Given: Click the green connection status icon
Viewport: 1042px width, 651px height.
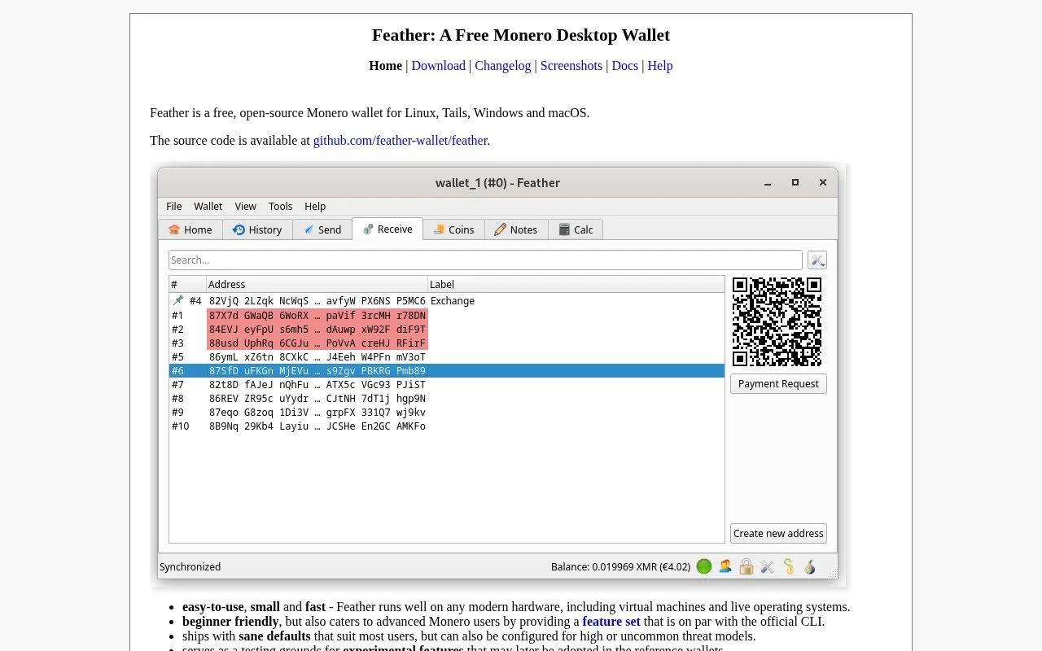Looking at the screenshot, I should click(704, 566).
